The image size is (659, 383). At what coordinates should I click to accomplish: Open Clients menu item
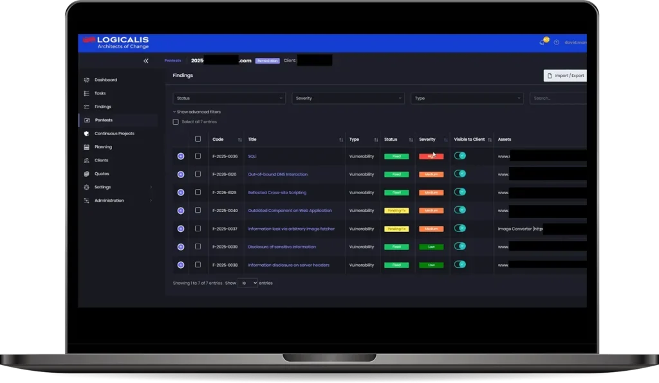click(x=101, y=160)
